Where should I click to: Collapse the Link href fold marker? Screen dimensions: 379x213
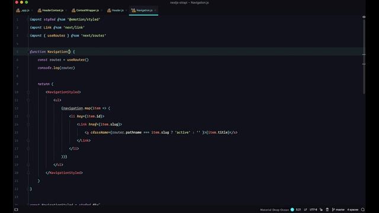[28, 124]
